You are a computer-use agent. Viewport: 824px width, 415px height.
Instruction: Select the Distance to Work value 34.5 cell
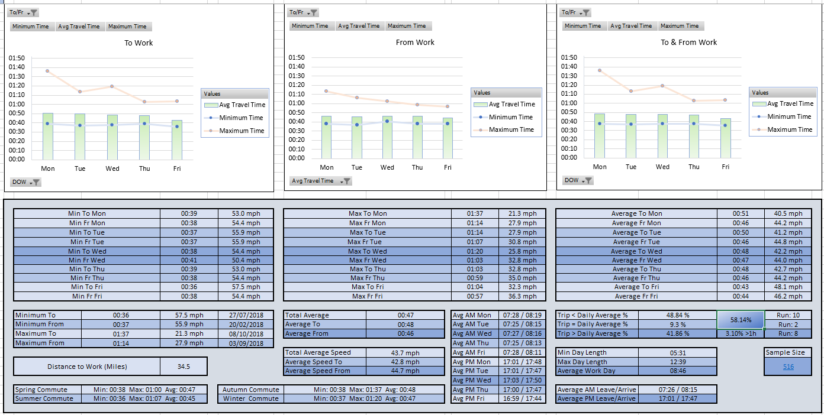184,367
